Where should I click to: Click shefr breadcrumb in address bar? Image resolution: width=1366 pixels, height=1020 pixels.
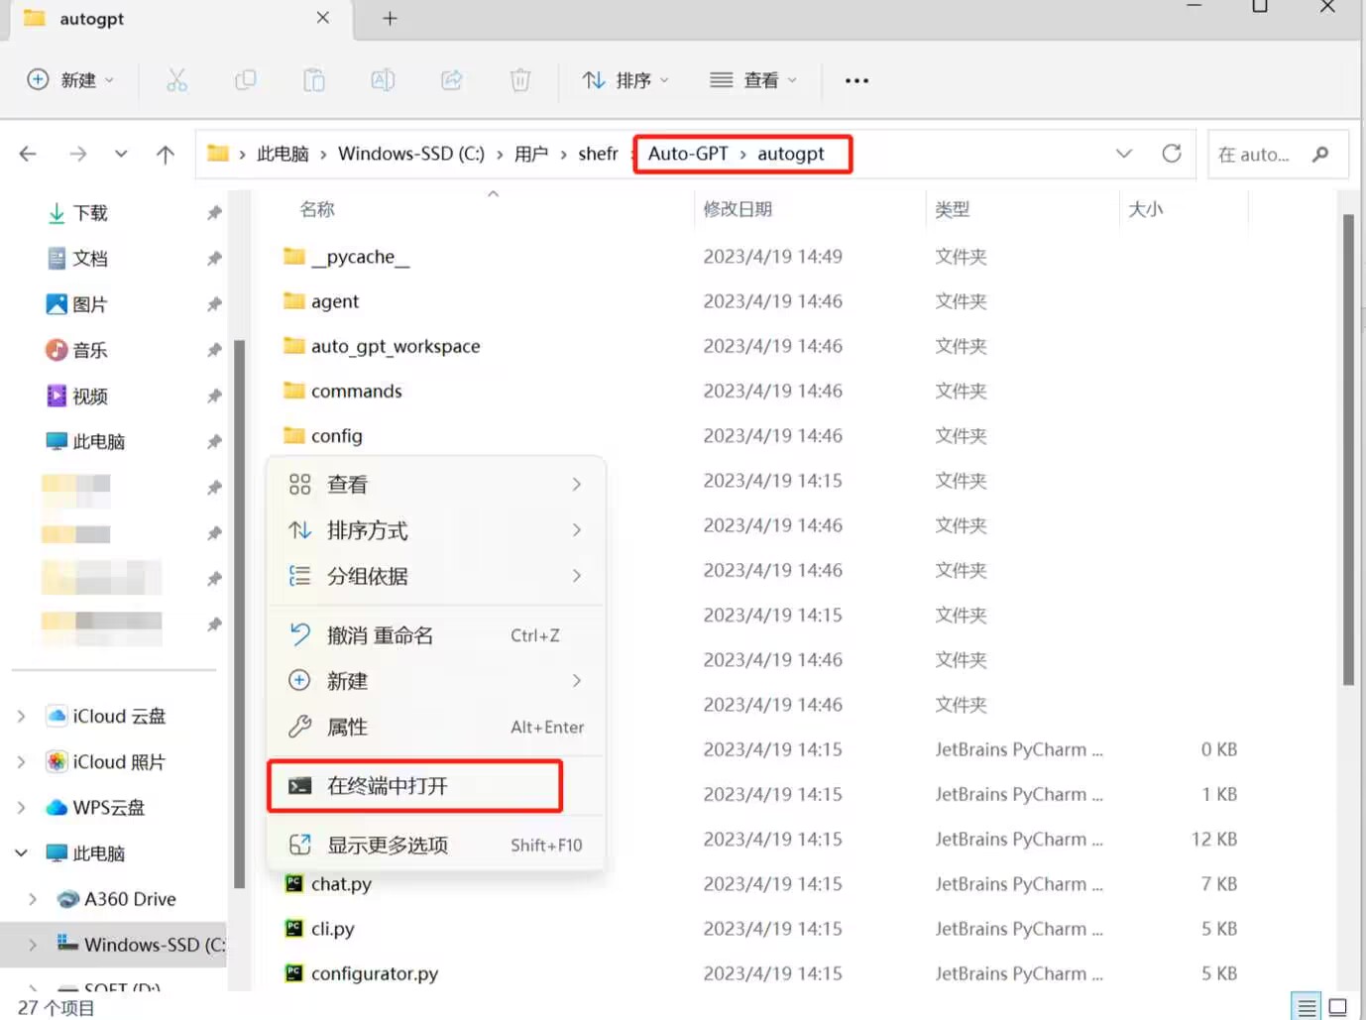click(x=598, y=154)
